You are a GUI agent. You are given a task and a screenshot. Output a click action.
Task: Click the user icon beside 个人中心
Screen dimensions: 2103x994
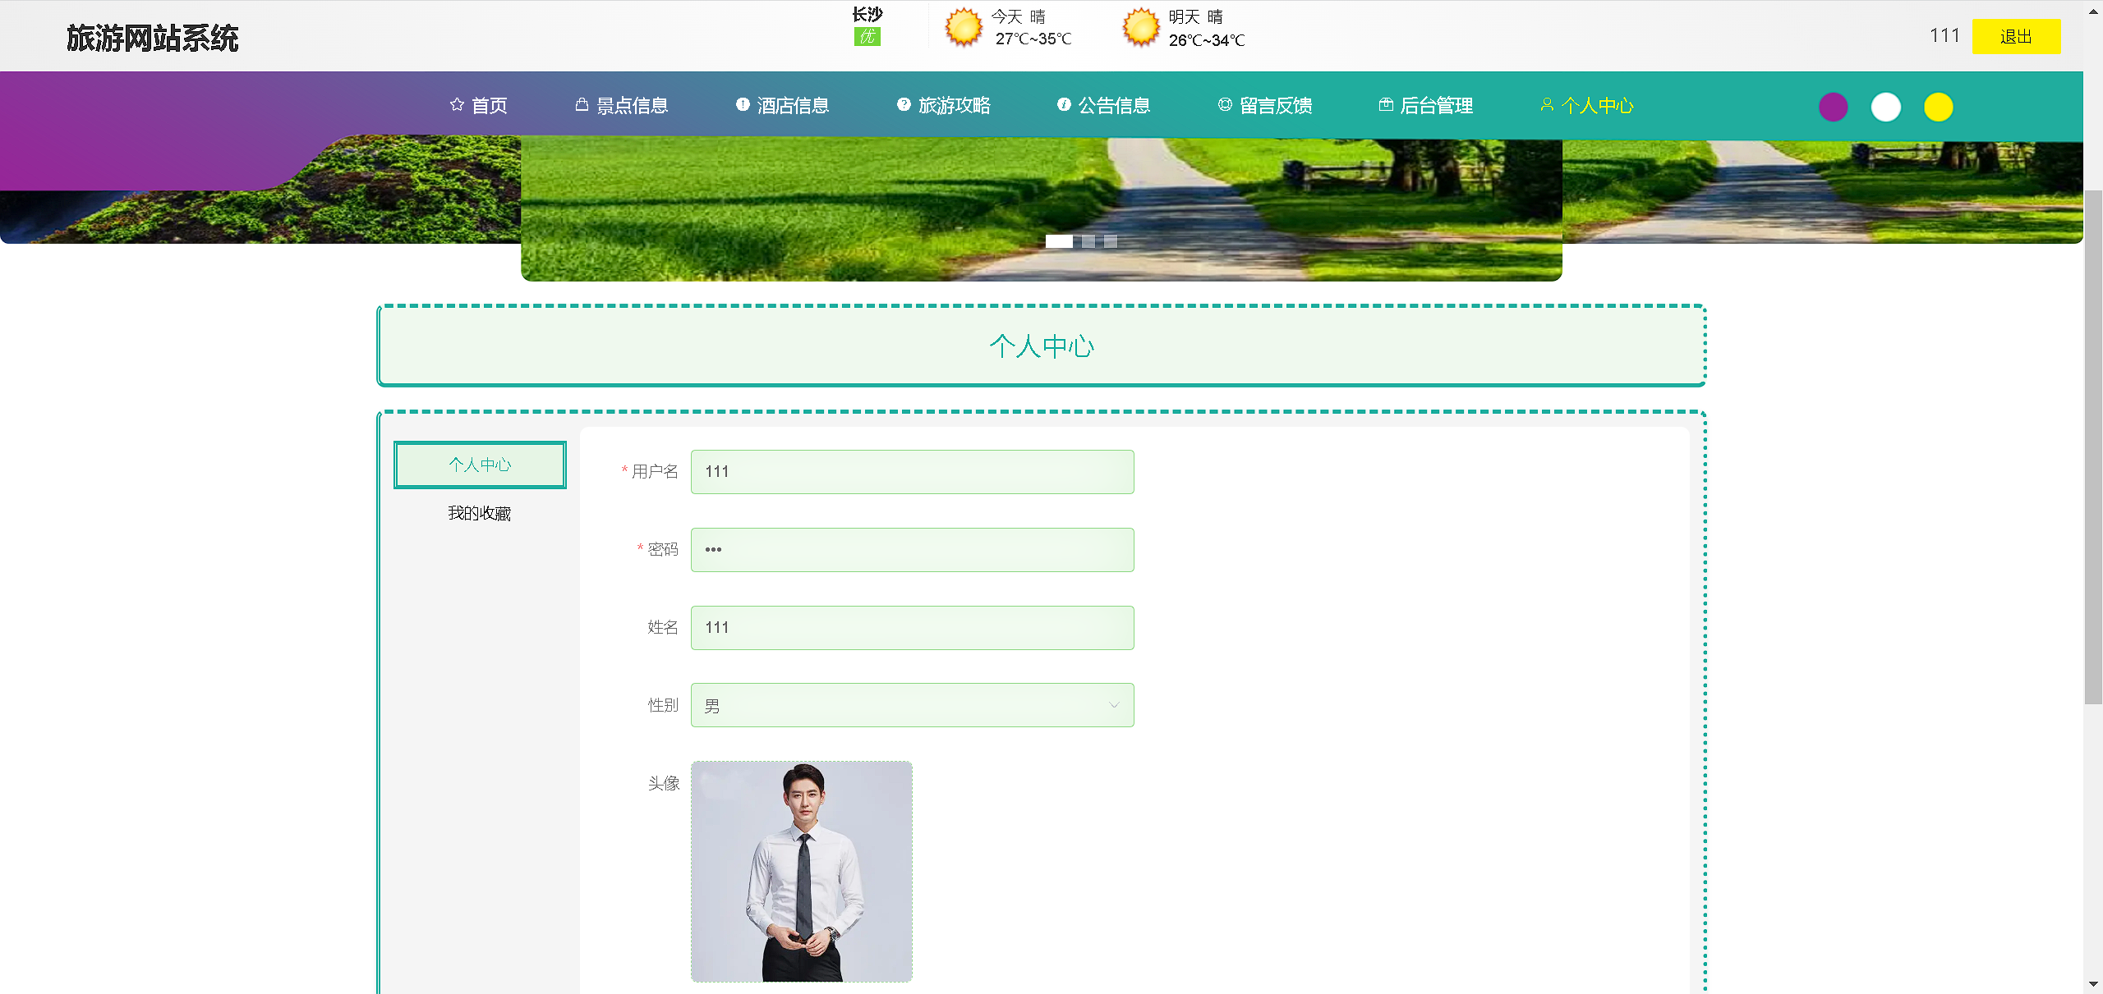(x=1547, y=104)
